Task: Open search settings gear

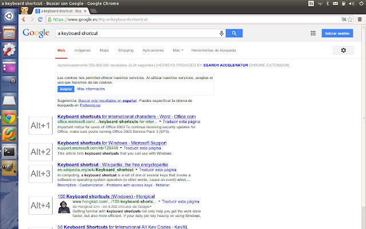Action: click(x=343, y=50)
